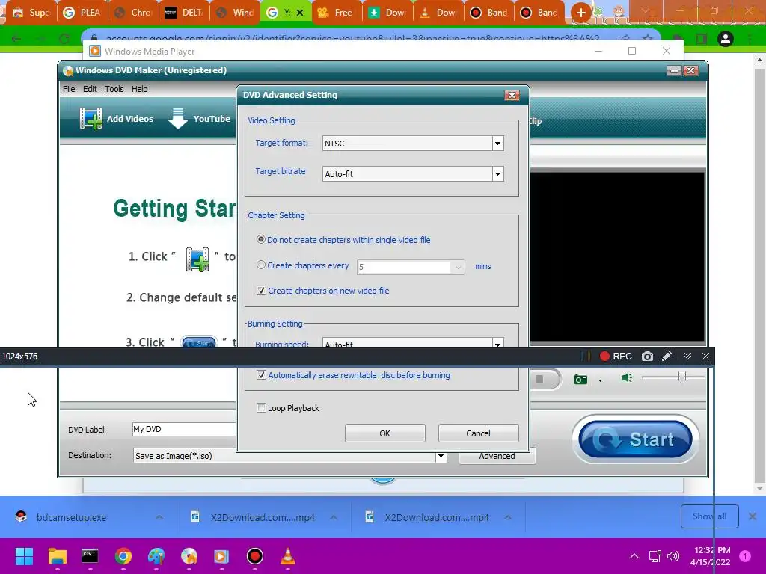The image size is (766, 574).
Task: Open the Windows Start menu
Action: (x=24, y=556)
